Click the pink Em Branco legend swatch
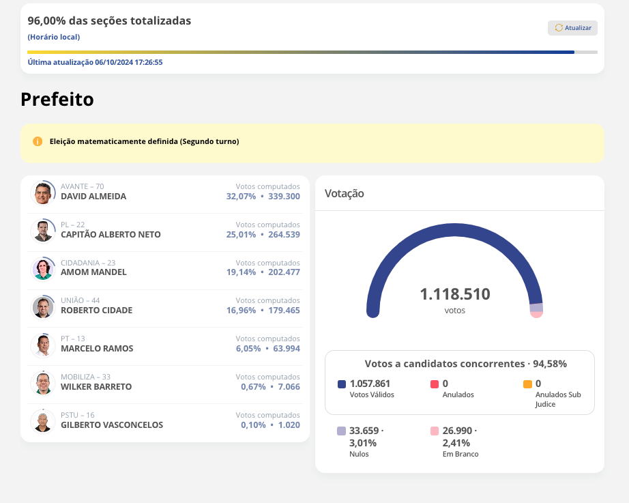 pos(435,431)
